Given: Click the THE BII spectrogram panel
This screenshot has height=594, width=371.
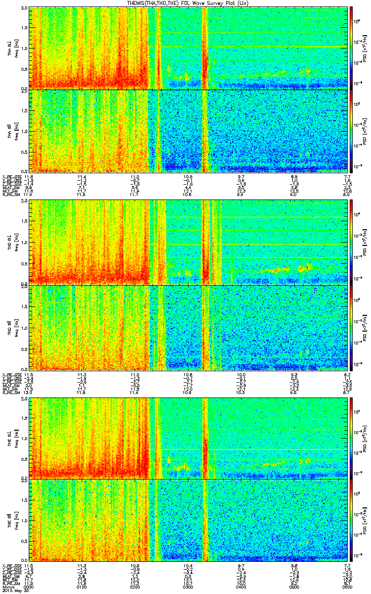Looking at the screenshot, I should click(188, 521).
